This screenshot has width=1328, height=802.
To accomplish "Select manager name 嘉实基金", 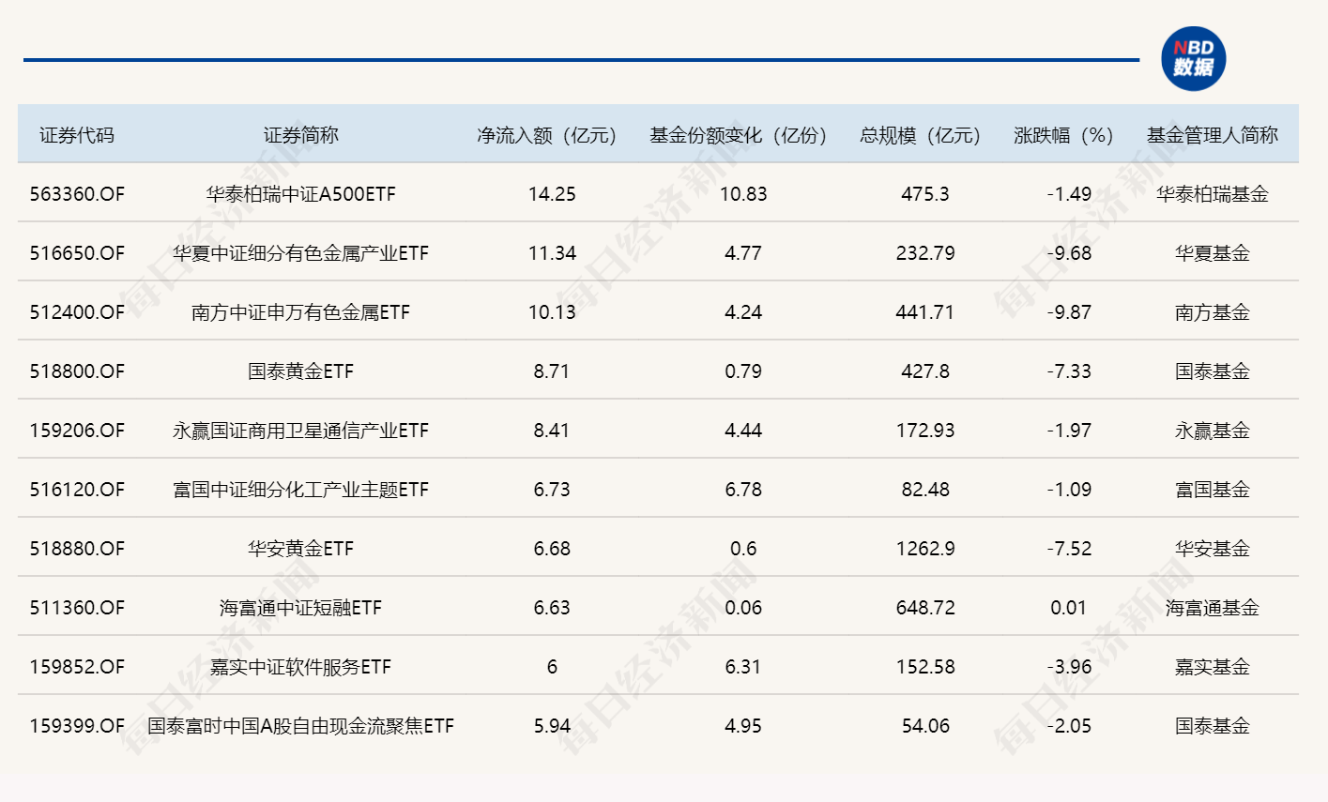I will click(1213, 667).
